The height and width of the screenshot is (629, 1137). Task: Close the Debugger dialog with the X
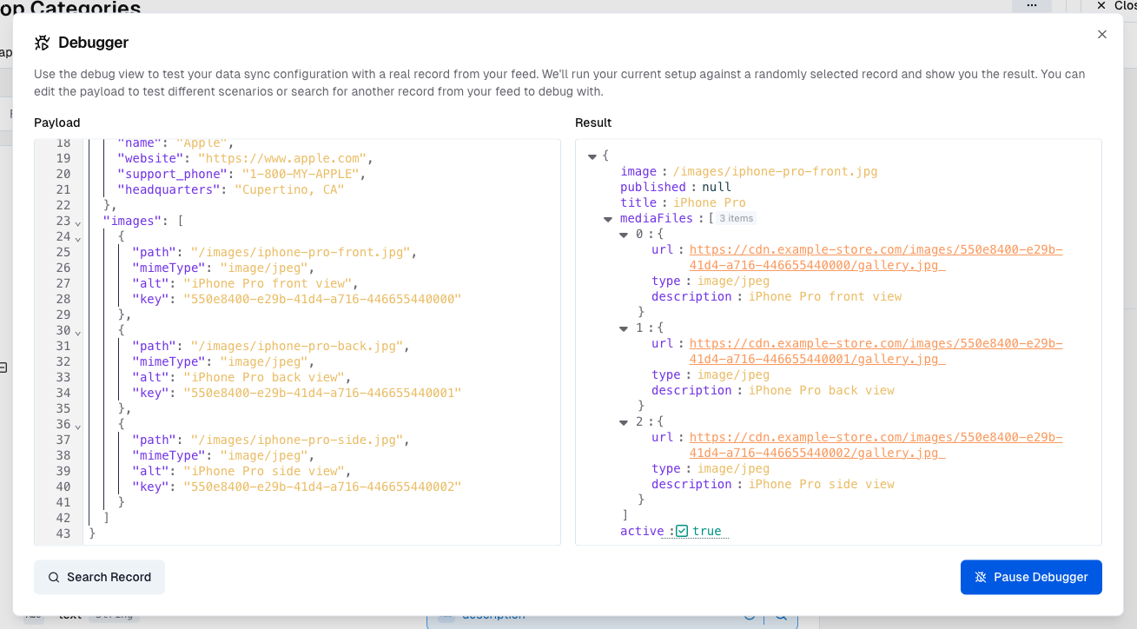point(1101,34)
